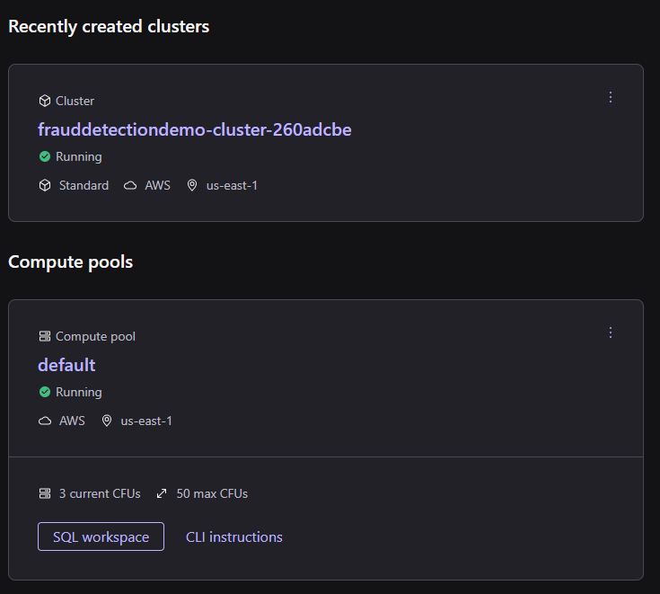Click the location pin in compute pool card
Image resolution: width=660 pixels, height=594 pixels.
tap(106, 421)
